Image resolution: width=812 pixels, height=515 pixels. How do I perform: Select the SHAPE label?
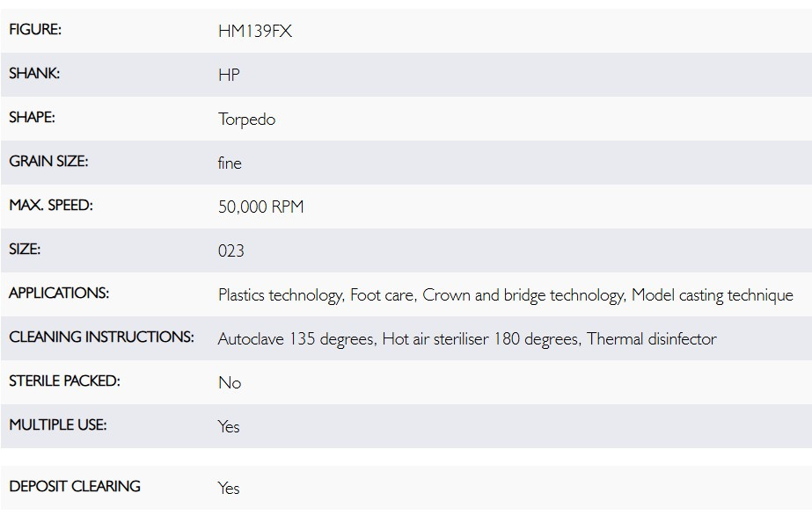coord(32,118)
